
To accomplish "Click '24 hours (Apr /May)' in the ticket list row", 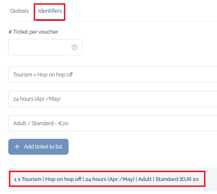I will coord(110,179).
